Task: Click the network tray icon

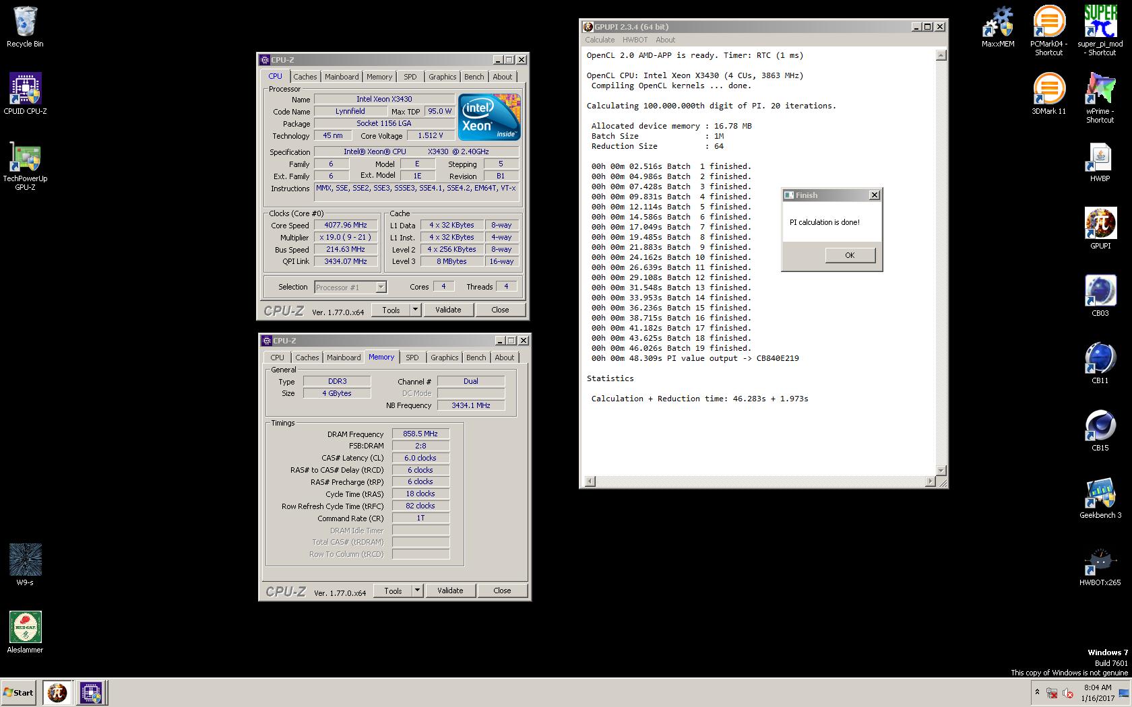Action: coord(1052,693)
